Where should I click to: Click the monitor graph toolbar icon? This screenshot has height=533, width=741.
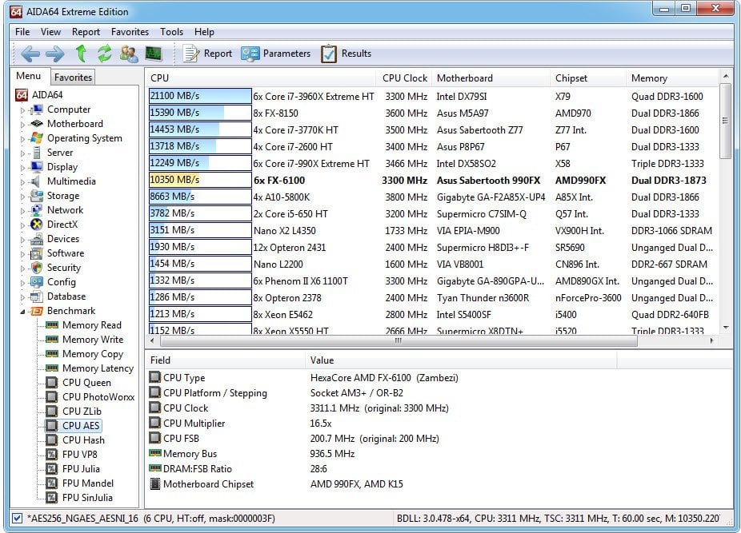(x=154, y=54)
